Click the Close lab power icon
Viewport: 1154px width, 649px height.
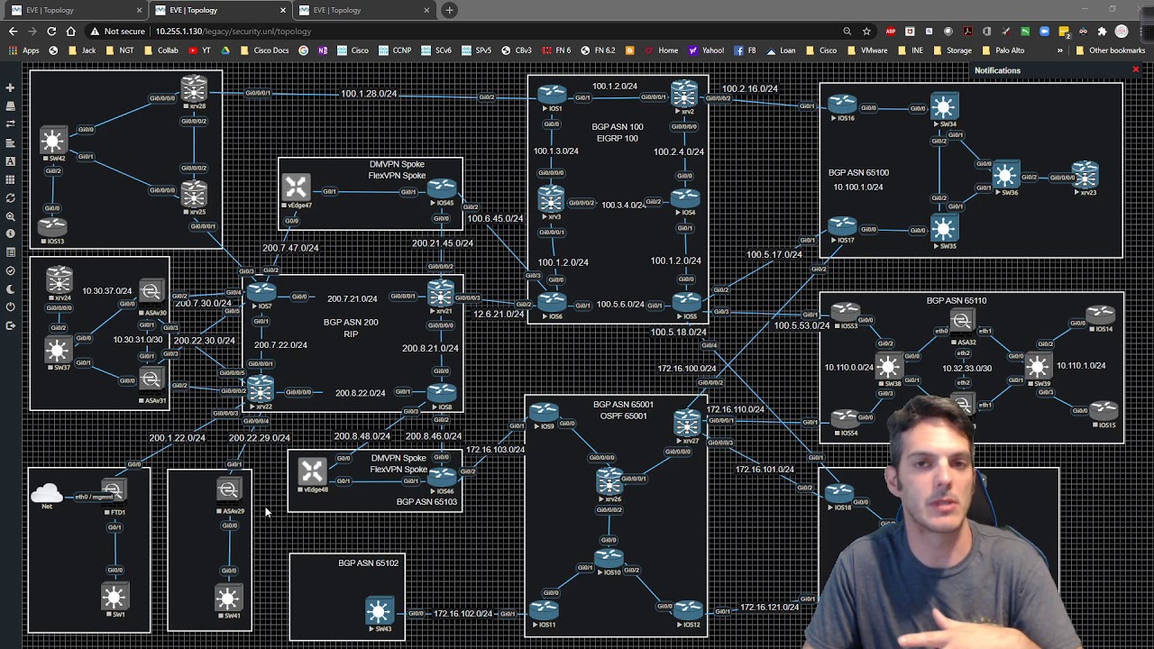click(x=10, y=307)
